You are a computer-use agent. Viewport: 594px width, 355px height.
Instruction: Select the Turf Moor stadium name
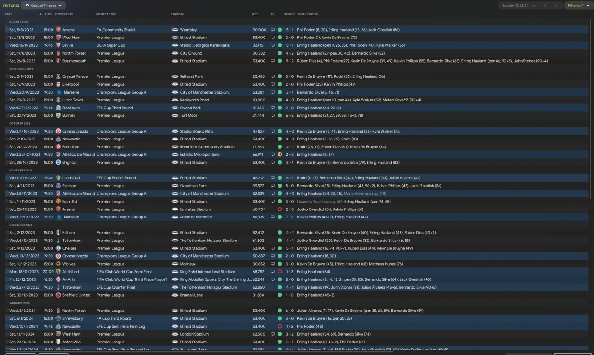pos(188,115)
